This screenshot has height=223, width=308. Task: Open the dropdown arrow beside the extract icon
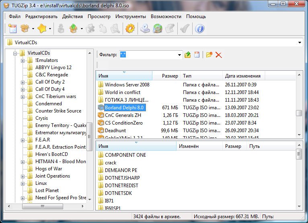pyautogui.click(x=82, y=29)
